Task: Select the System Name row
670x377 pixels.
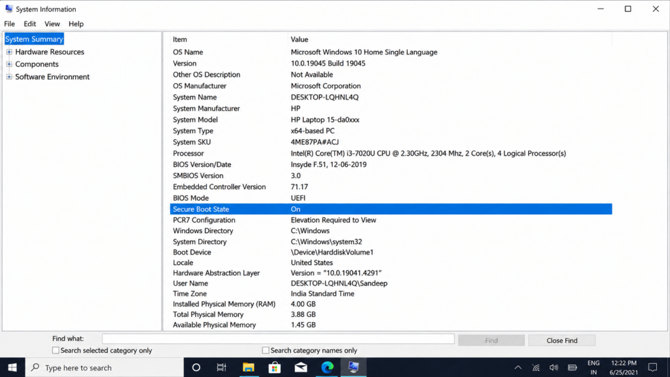Action: (x=391, y=97)
